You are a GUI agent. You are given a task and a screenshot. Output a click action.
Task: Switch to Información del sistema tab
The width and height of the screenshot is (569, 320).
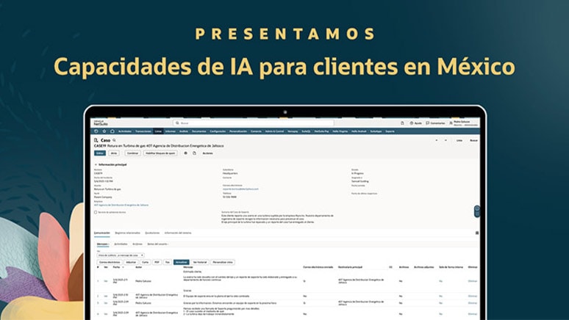pyautogui.click(x=178, y=233)
